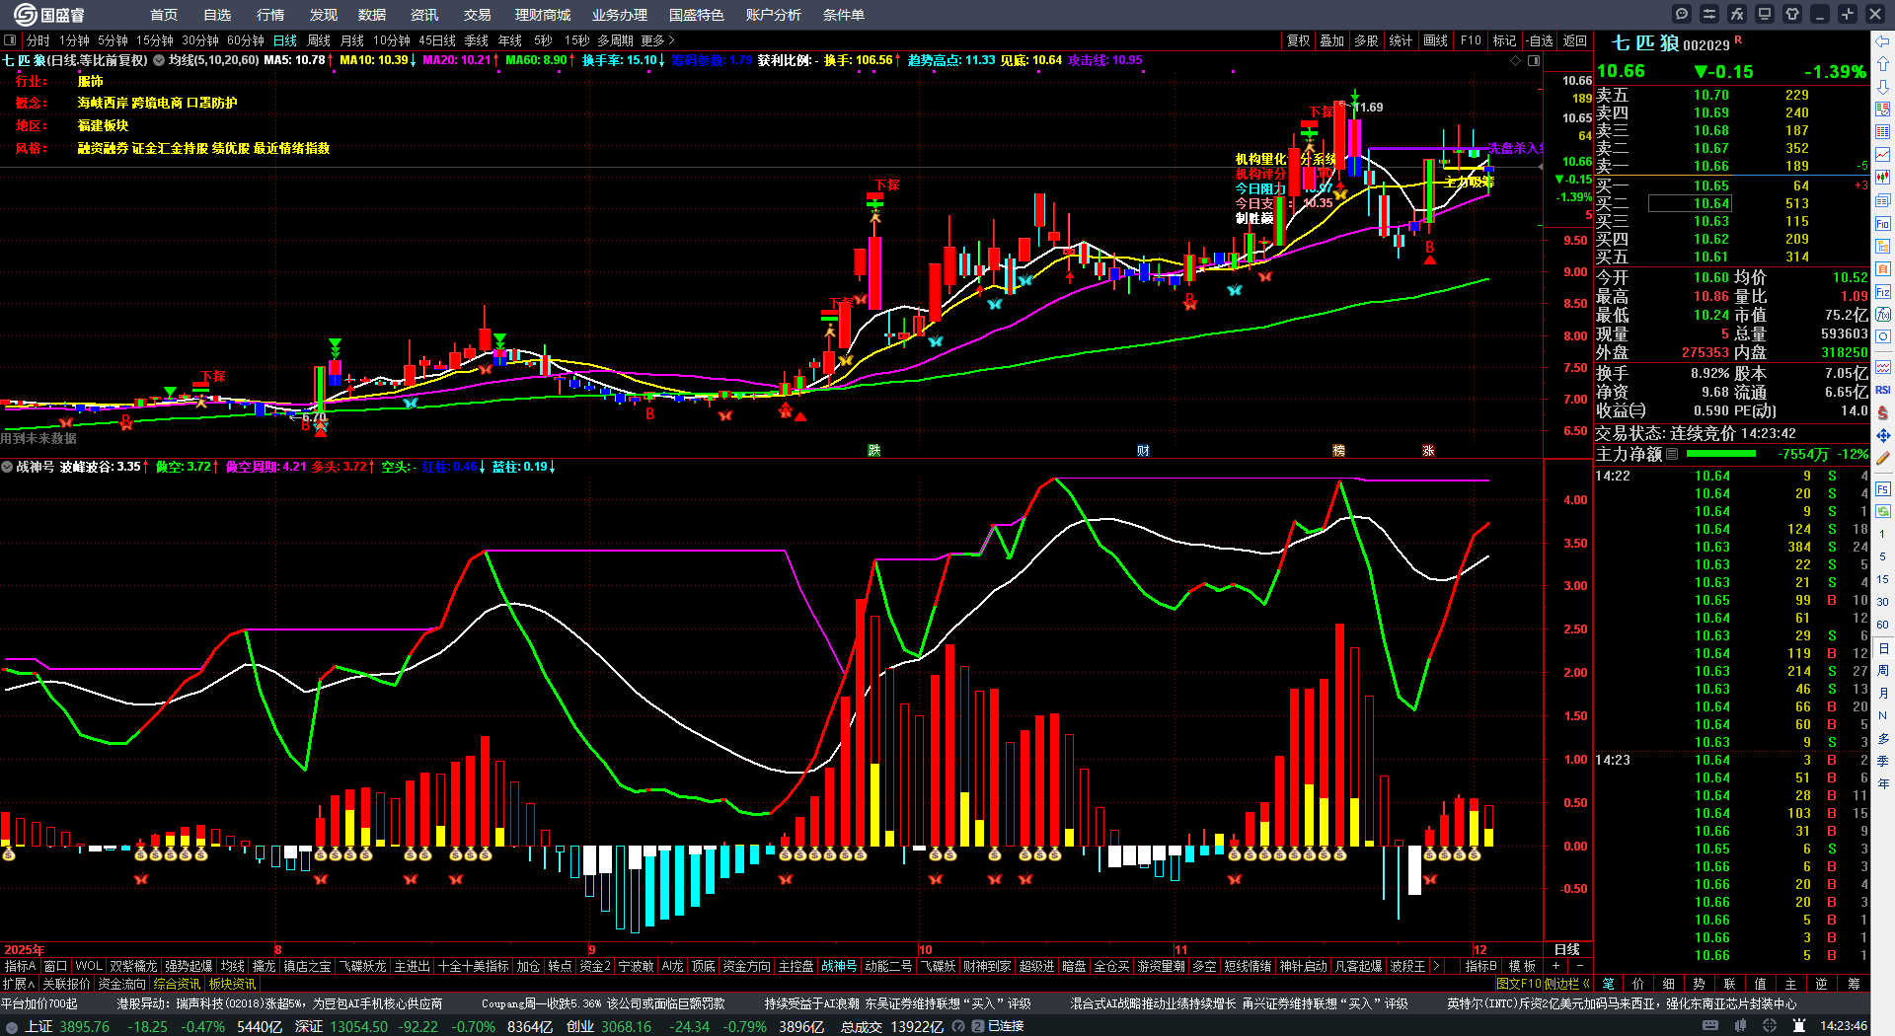1895x1036 pixels.
Task: Open the 多周期 multi-period dropdown
Action: pos(615,40)
